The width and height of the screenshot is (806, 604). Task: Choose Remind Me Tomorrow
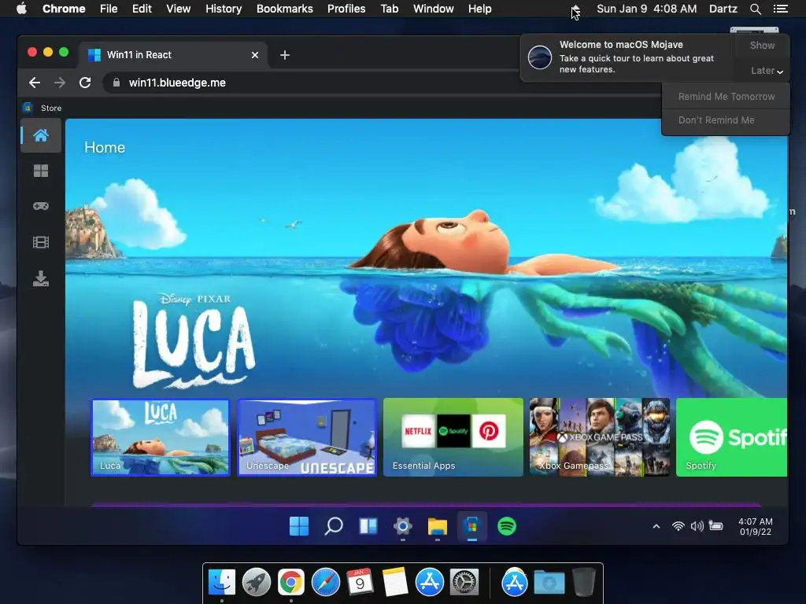726,97
